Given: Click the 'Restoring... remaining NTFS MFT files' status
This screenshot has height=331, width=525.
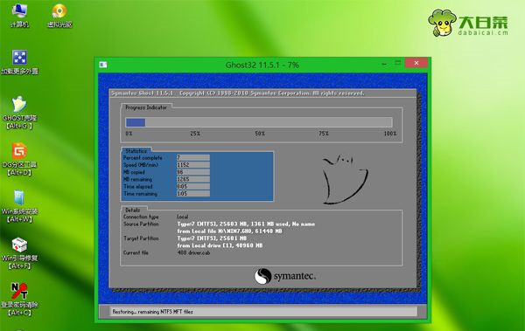Looking at the screenshot, I should click(x=152, y=312).
